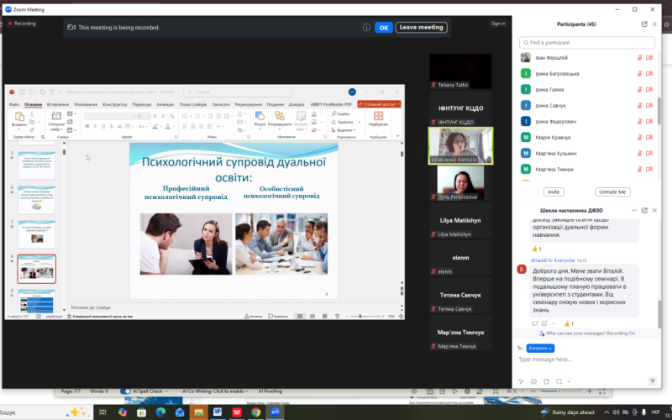Click the thumbs-up reaction under Віталій's message
Screen dimensions: 672x420
(x=569, y=324)
